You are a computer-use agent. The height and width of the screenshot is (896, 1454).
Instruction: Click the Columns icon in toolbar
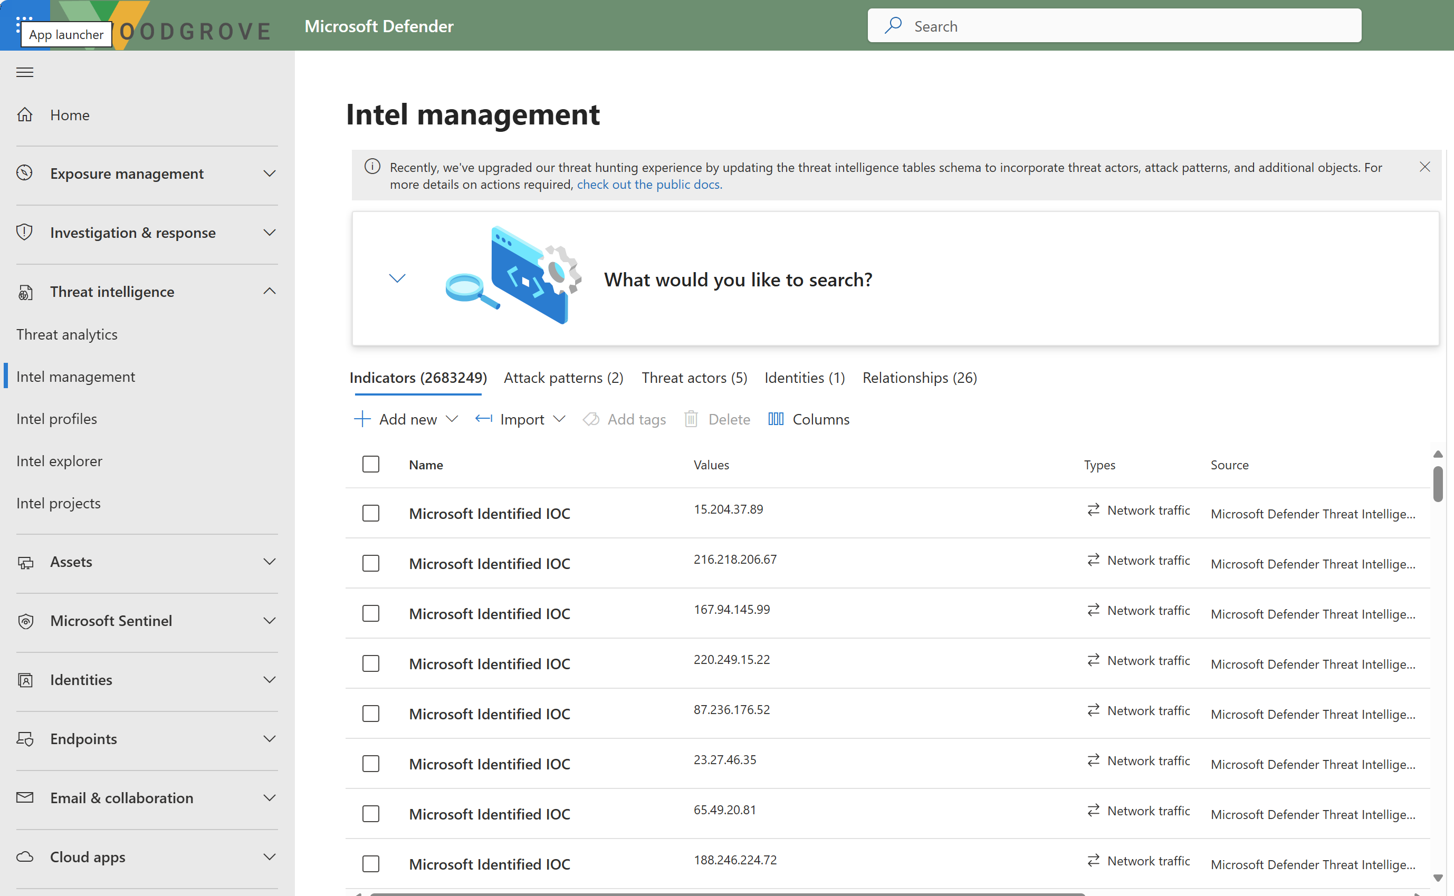(x=776, y=419)
